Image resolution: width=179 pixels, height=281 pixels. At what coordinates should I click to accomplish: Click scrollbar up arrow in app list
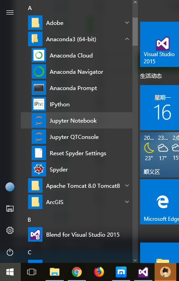coord(135,3)
